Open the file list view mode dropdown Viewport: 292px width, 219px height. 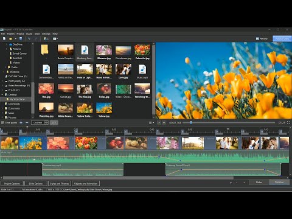coord(55,38)
